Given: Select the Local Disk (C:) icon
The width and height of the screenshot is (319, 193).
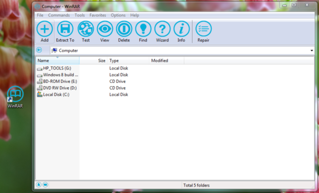Looking at the screenshot, I should coord(40,94).
